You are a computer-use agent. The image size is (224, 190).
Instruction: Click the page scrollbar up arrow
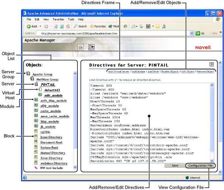220,63
